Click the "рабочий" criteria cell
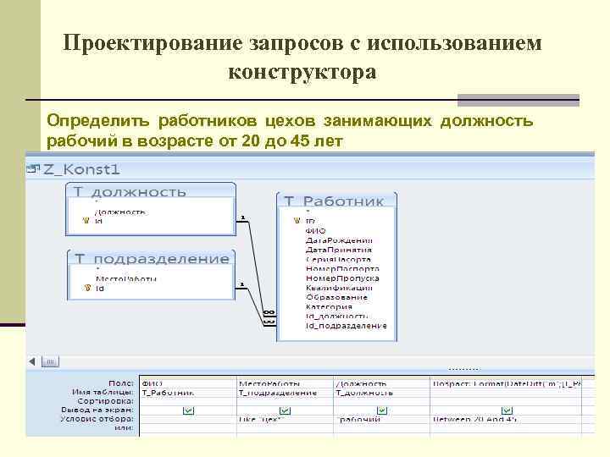Screen dimensions: 610x457 (382, 419)
